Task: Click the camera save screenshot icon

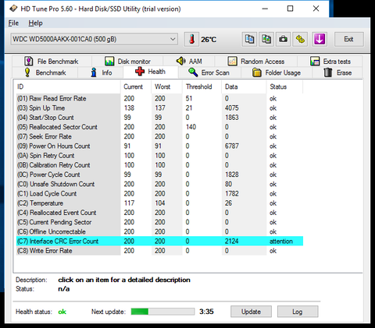Action: click(x=283, y=40)
